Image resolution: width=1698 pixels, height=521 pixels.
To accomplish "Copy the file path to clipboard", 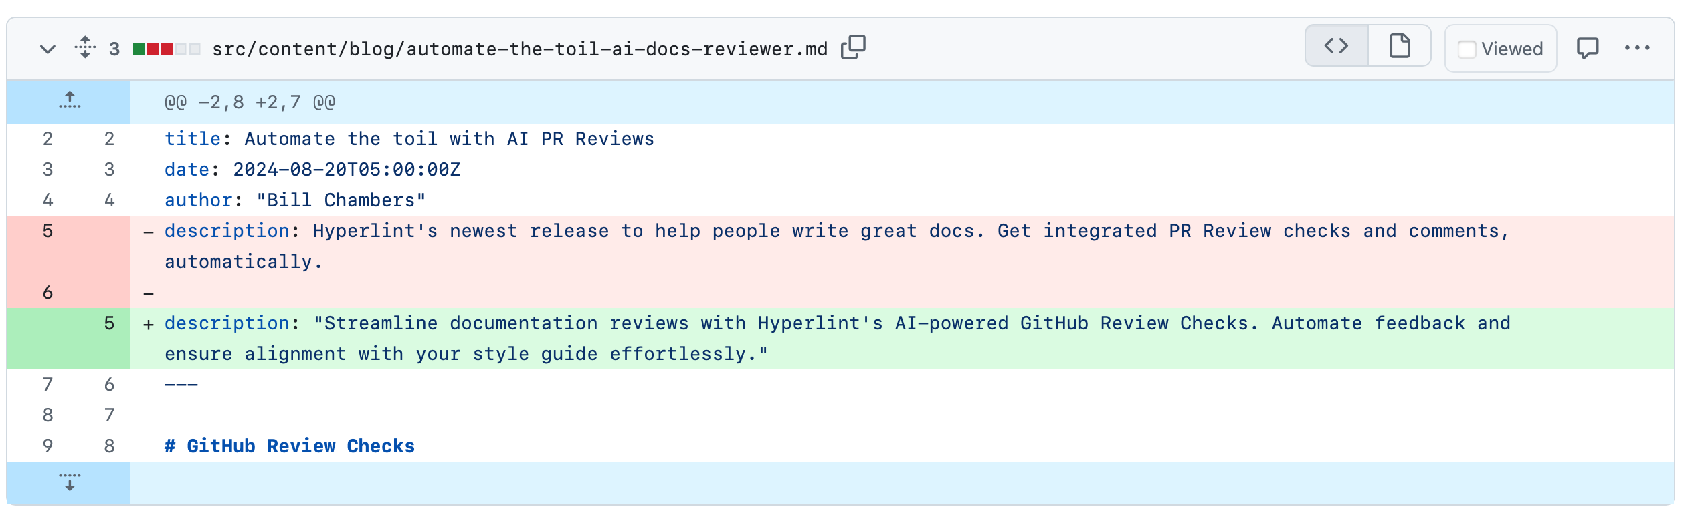I will tap(853, 47).
